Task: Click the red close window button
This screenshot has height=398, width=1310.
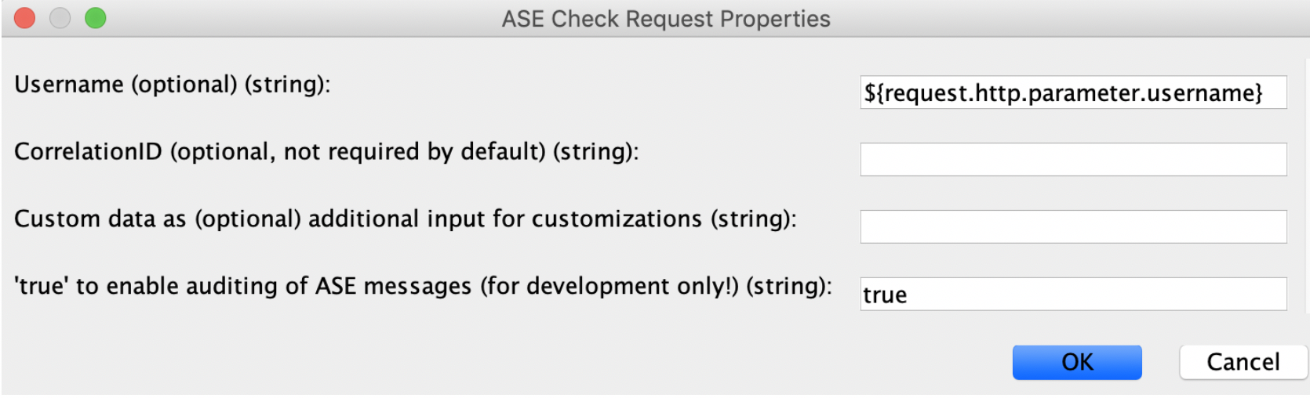Action: click(25, 18)
